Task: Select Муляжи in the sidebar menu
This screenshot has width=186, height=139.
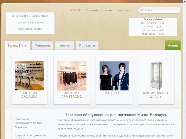Action: (x=21, y=127)
